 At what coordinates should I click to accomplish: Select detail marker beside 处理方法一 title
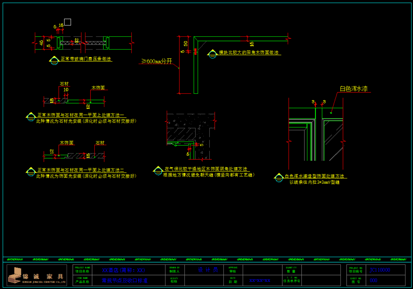click(31, 116)
